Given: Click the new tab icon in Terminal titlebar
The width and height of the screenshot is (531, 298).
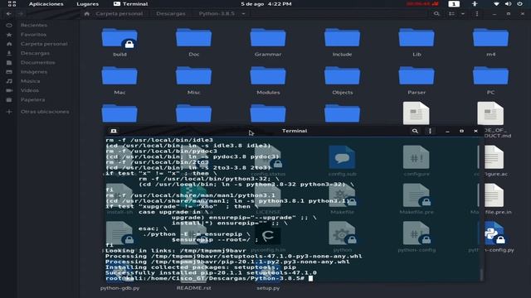Looking at the screenshot, I should click(114, 131).
